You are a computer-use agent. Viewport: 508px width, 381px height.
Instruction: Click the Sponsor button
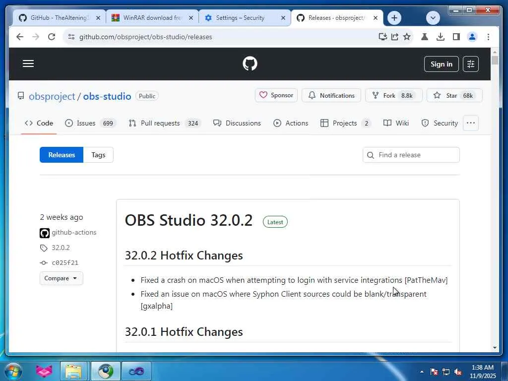[276, 95]
